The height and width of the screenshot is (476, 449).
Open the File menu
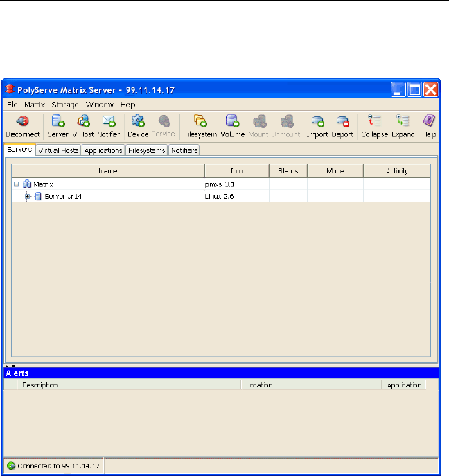12,105
